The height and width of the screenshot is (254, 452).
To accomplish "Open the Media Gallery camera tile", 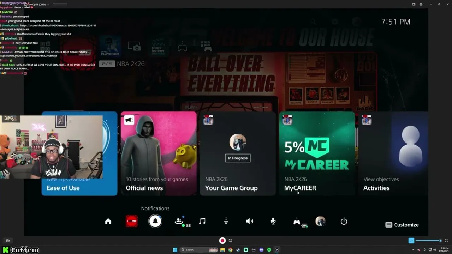I will [x=134, y=46].
